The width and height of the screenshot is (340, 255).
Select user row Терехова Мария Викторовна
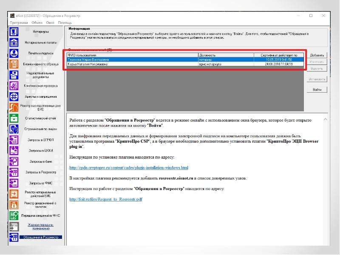tap(185, 59)
